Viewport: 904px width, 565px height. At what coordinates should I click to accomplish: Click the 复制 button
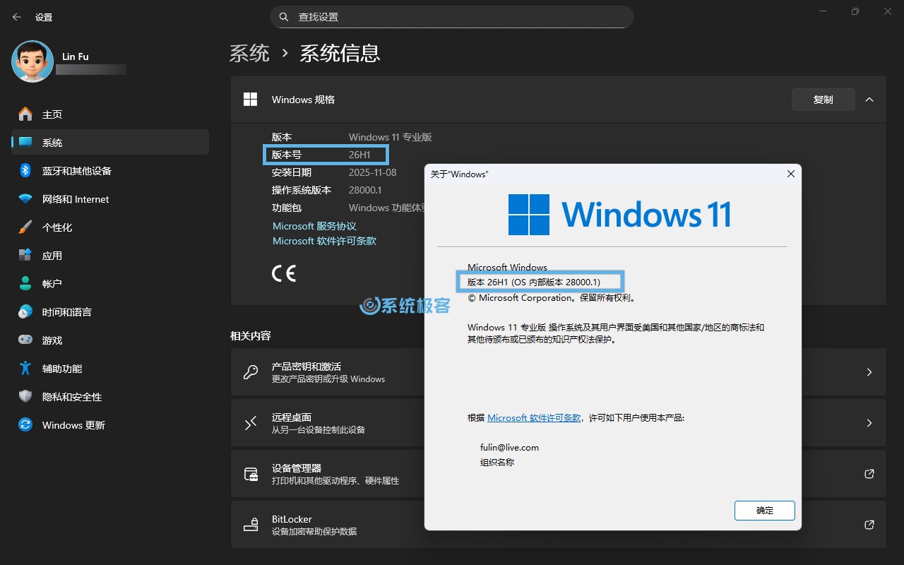tap(823, 99)
